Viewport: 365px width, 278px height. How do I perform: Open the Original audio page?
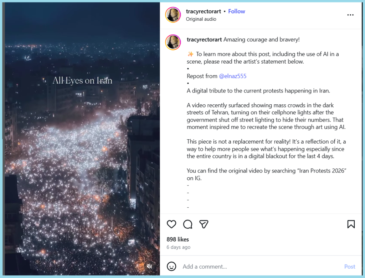201,19
